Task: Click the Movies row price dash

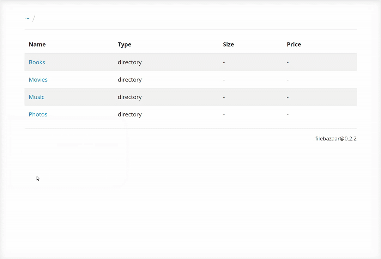Action: 288,79
